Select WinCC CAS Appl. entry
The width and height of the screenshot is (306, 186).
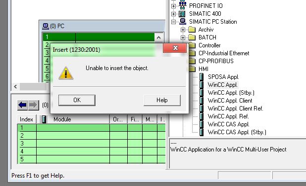click(x=228, y=124)
